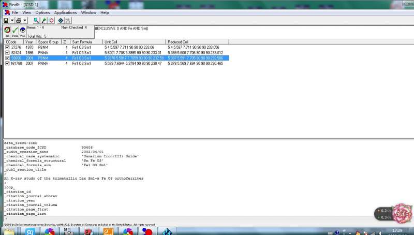The width and height of the screenshot is (414, 235).
Task: Click the eye View icon
Action: tap(22, 32)
